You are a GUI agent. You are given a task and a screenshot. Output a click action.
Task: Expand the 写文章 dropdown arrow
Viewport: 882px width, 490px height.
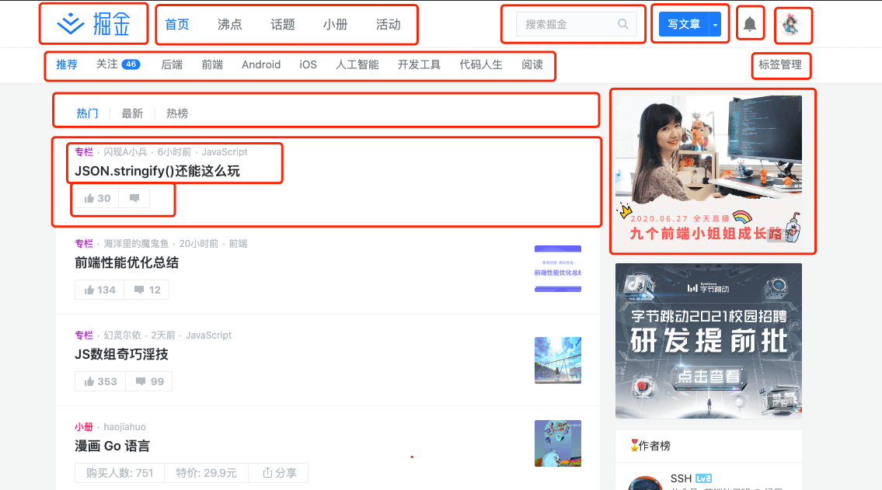point(715,25)
